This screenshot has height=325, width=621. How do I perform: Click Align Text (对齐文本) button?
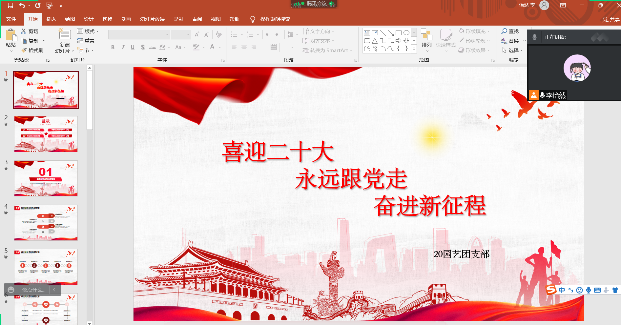coord(318,41)
